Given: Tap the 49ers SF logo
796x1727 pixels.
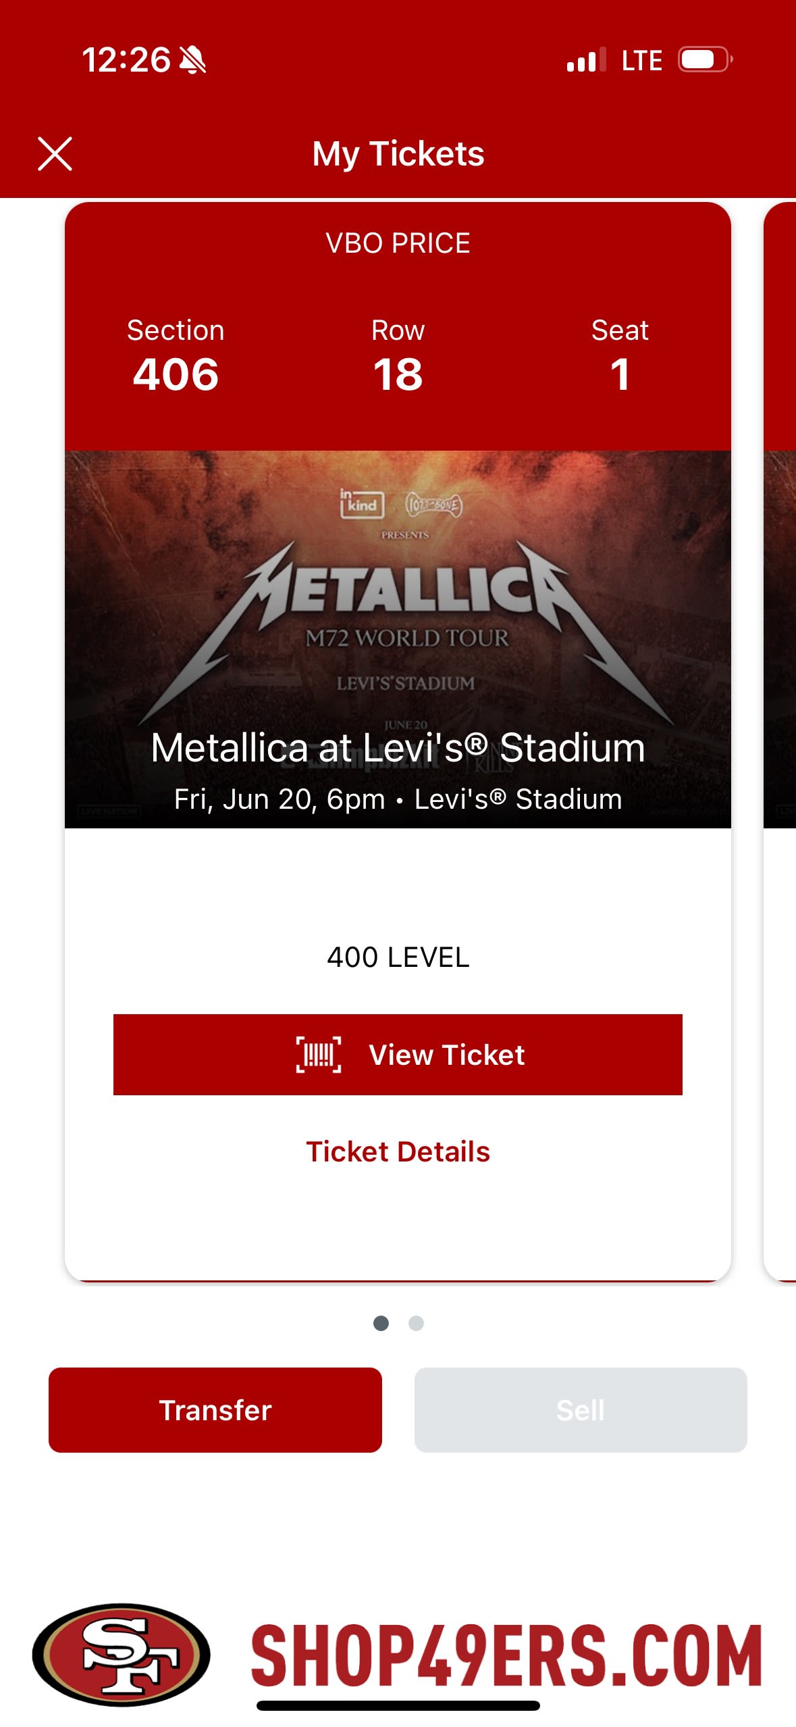Looking at the screenshot, I should point(122,1654).
